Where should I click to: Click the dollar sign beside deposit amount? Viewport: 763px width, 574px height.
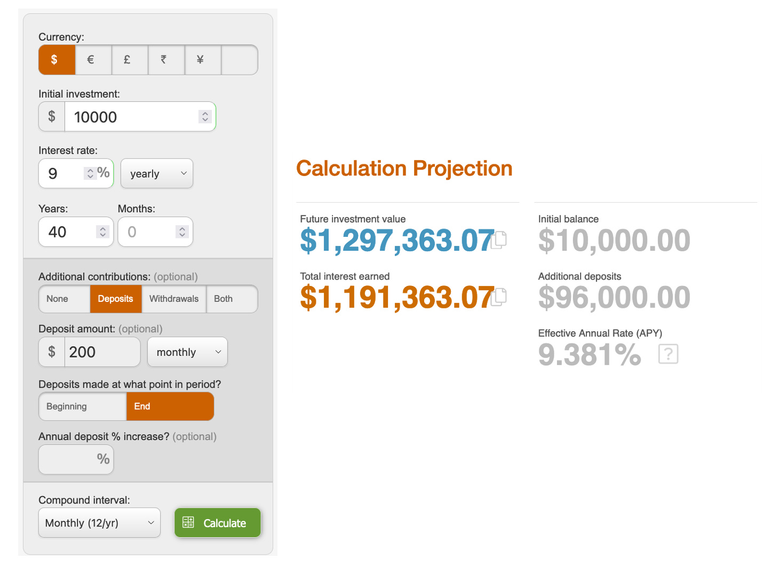51,352
